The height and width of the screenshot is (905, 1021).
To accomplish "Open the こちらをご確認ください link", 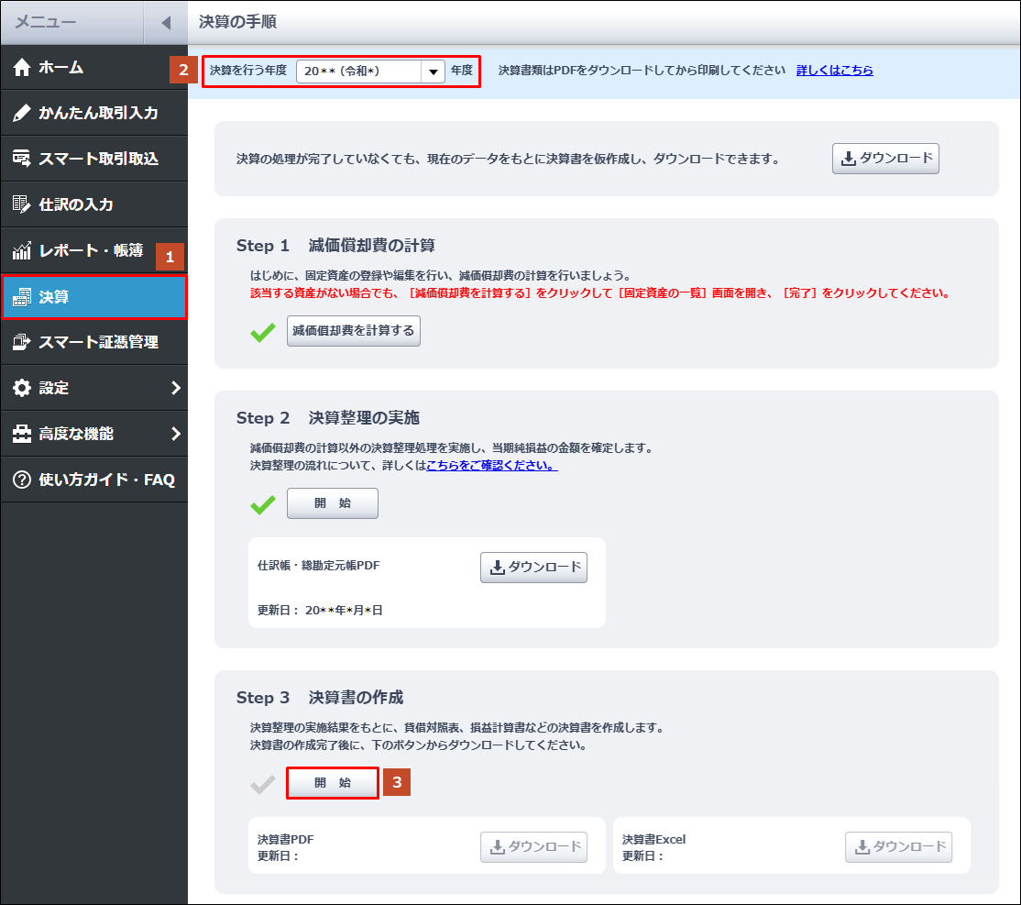I will click(491, 466).
